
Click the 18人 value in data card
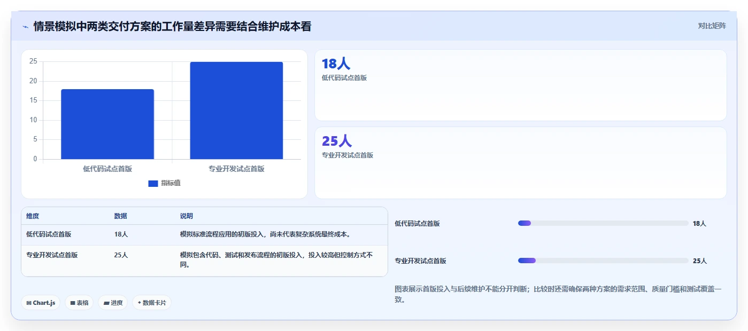[336, 64]
